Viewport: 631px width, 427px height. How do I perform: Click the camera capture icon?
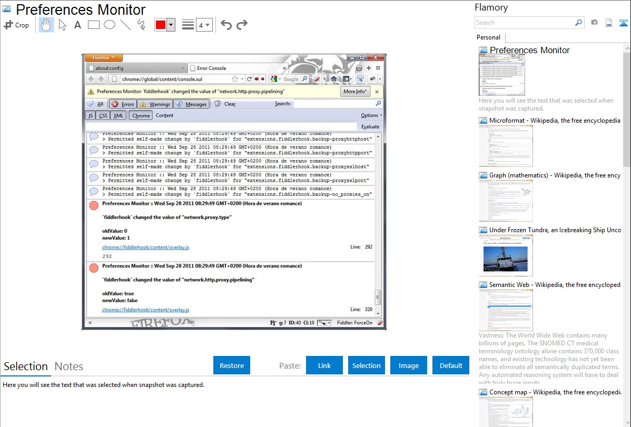(x=594, y=23)
